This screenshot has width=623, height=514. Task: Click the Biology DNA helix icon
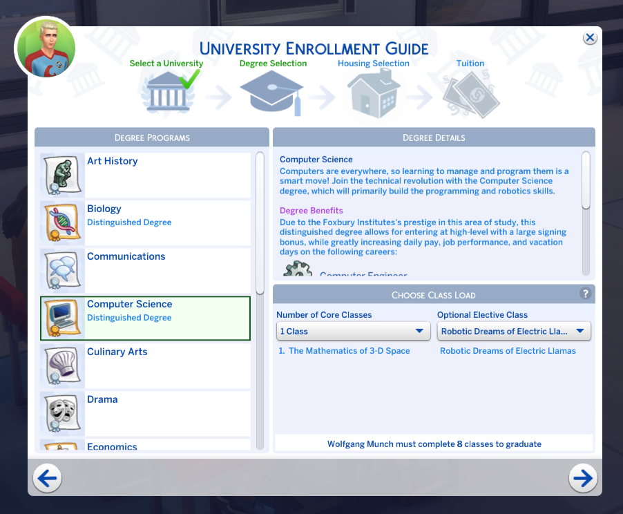(62, 223)
